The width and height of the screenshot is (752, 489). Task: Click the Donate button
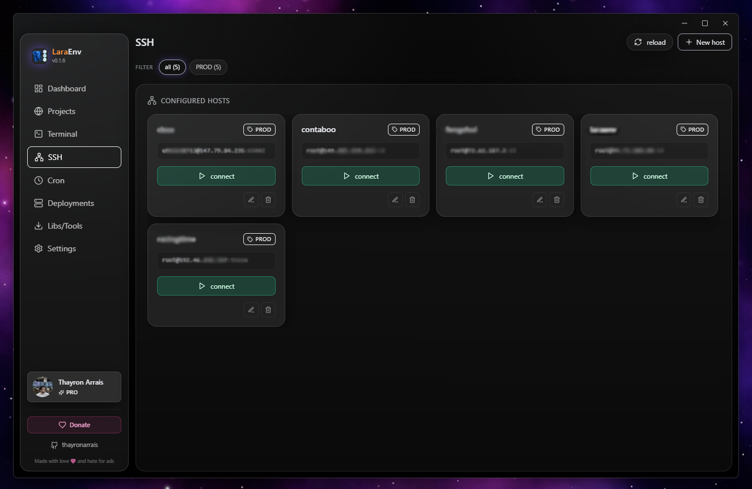click(x=74, y=425)
